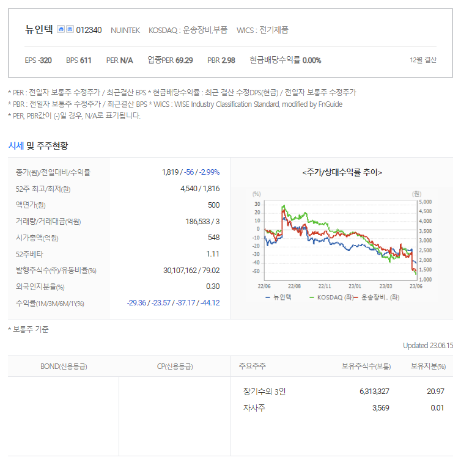The image size is (461, 463).
Task: Click the 발행주식수(주)/유동비율(%) row label
Action: click(x=56, y=271)
